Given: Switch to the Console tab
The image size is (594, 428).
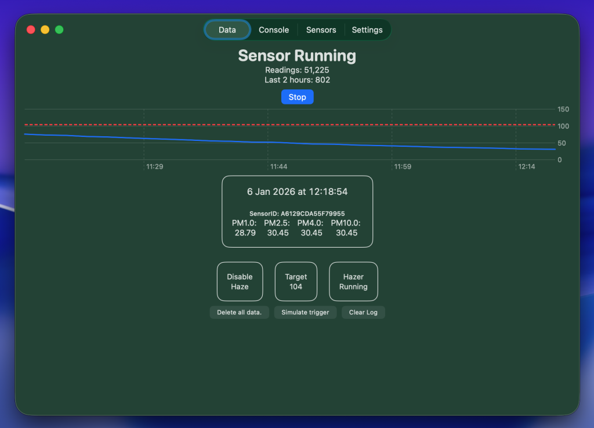Looking at the screenshot, I should [x=273, y=30].
